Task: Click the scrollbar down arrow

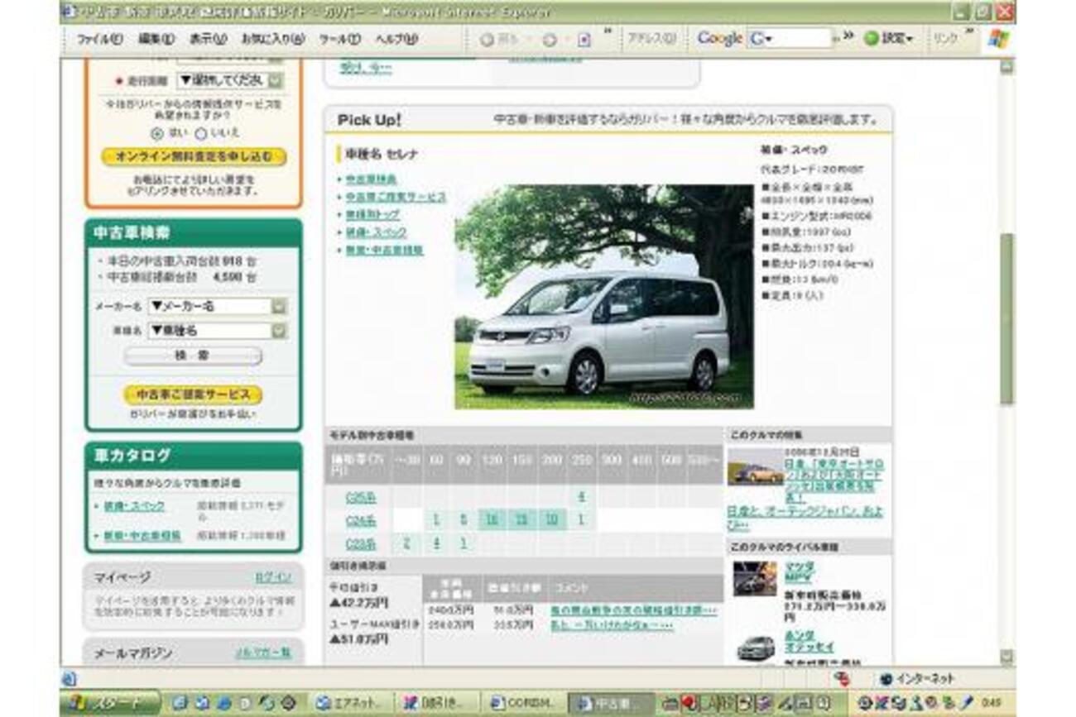Action: point(1006,657)
